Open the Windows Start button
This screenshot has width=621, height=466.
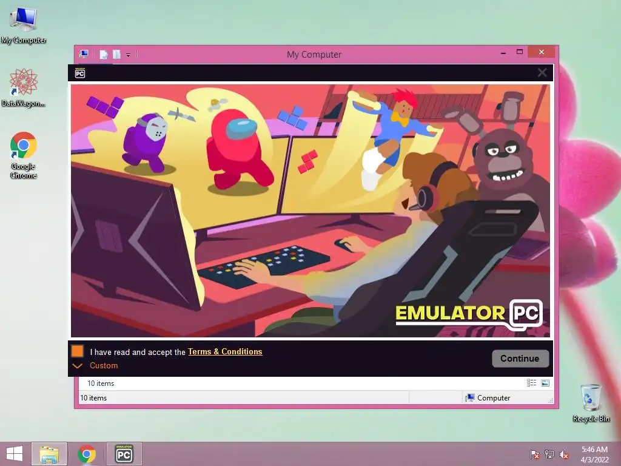click(15, 454)
